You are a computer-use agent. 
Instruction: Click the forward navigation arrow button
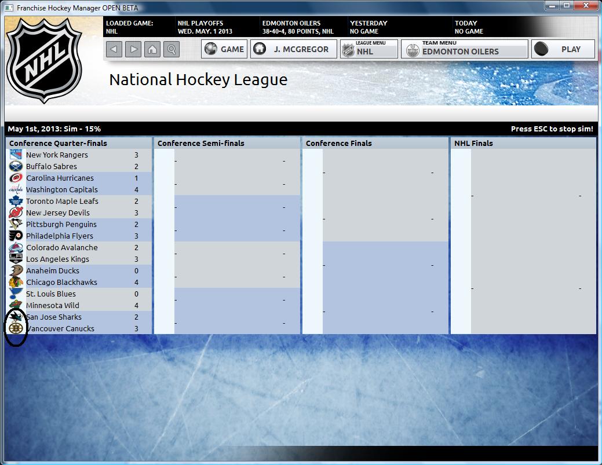tap(134, 49)
